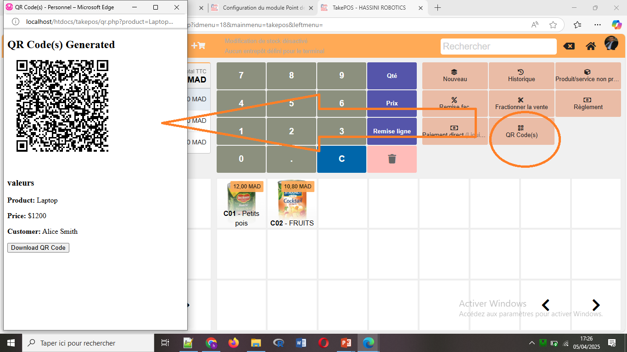This screenshot has height=352, width=627.
Task: Show hidden system tray icons
Action: pos(532,343)
